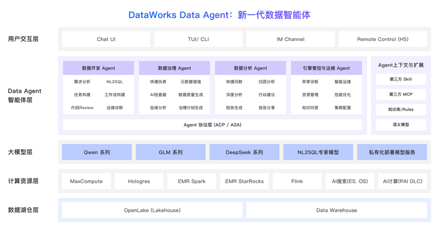Select the Qwen 系列 model block
This screenshot has height=230, width=439.
97,152
